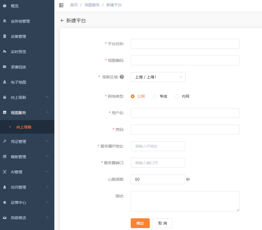262x230 pixels.
Task: Focus the 密码 input field
Action: tap(185, 130)
